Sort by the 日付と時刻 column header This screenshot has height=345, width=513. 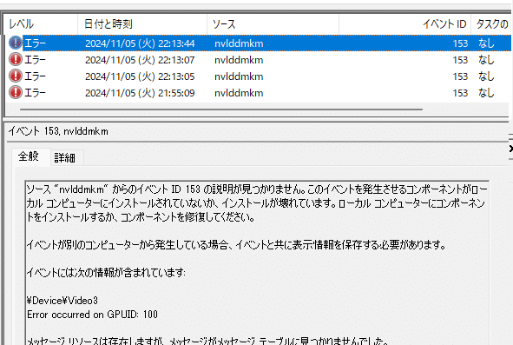tap(142, 24)
